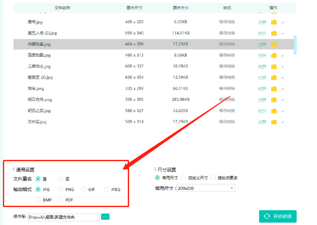Choose JPG output format
Viewport: 317px width, 225px height.
pyautogui.click(x=38, y=190)
